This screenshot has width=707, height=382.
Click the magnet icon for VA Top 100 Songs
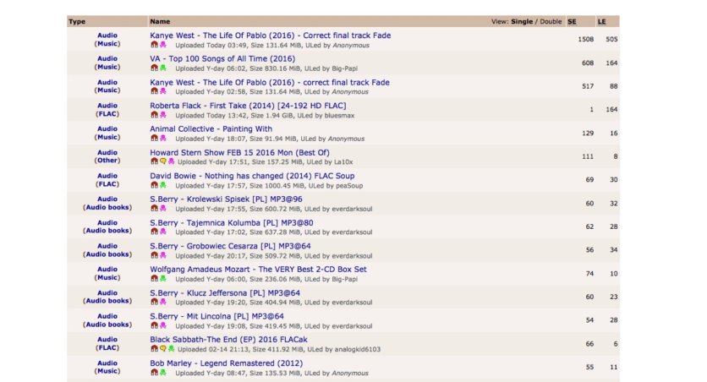(154, 68)
